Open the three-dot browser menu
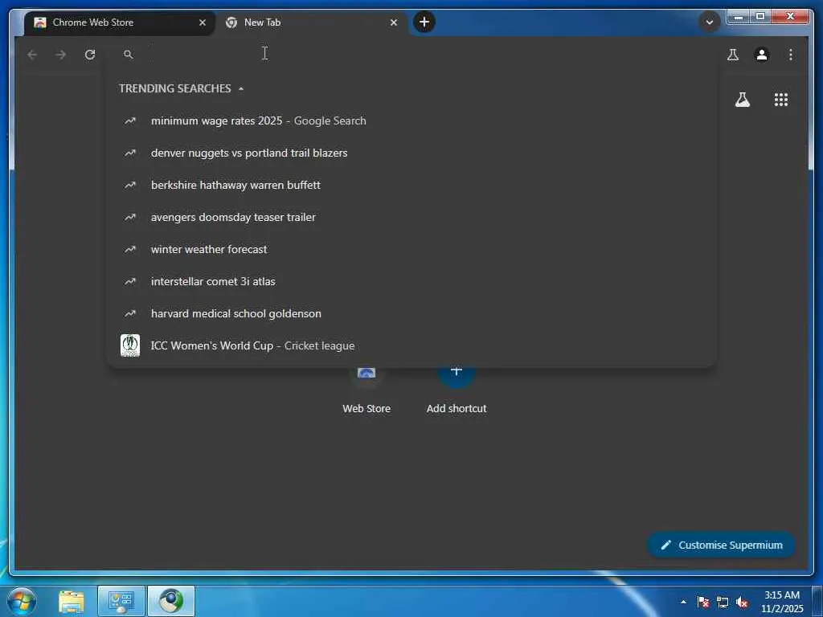This screenshot has width=823, height=617. click(791, 55)
